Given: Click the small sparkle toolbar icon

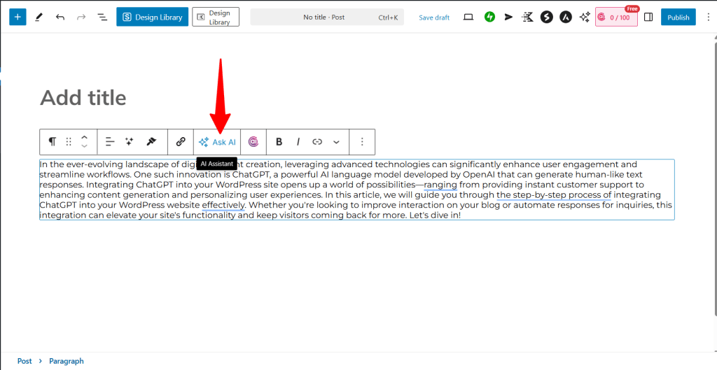Looking at the screenshot, I should pos(130,141).
